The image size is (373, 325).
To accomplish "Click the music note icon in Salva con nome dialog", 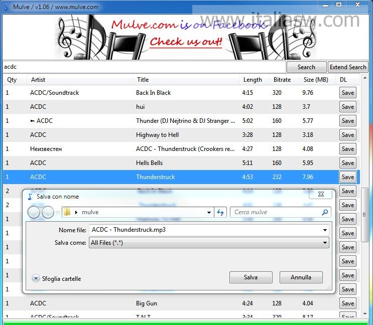I will coord(30,197).
